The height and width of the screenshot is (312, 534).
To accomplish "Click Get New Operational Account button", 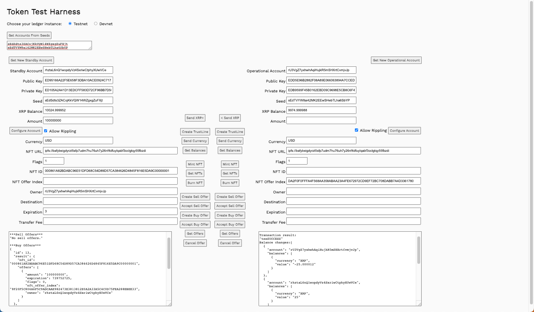I will pos(396,60).
